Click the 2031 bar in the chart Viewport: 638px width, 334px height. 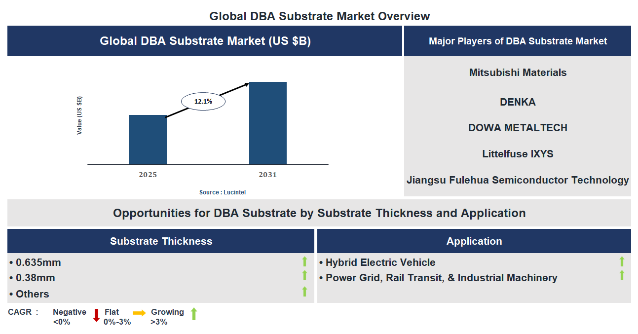point(267,122)
